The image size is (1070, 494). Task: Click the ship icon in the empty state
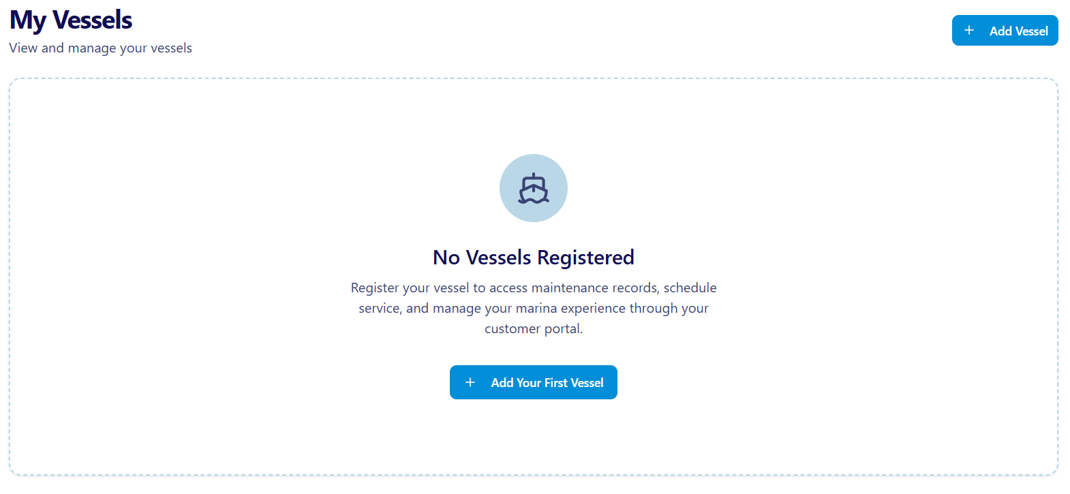tap(534, 189)
